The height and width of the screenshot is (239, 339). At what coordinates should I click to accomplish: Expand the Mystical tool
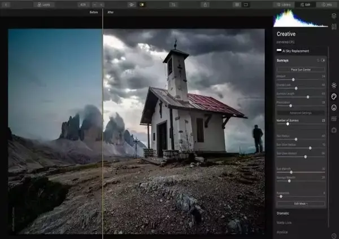click(x=282, y=232)
